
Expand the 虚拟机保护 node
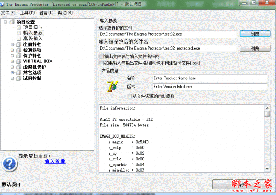[12, 67]
